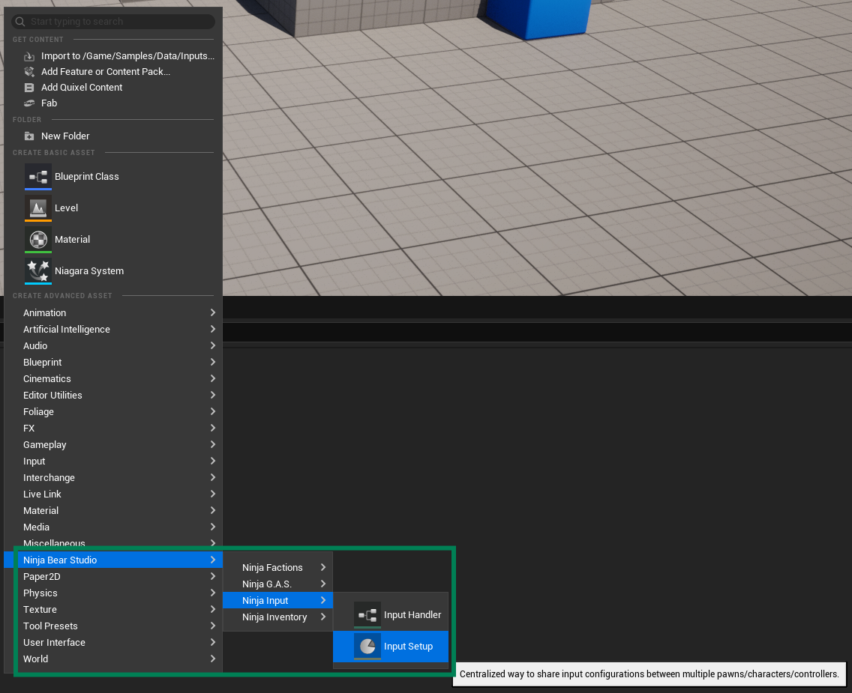Screen dimensions: 852x693
Task: Click the Niagara System icon
Action: click(37, 271)
